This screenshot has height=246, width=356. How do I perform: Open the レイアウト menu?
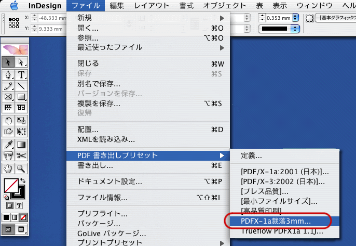point(152,6)
